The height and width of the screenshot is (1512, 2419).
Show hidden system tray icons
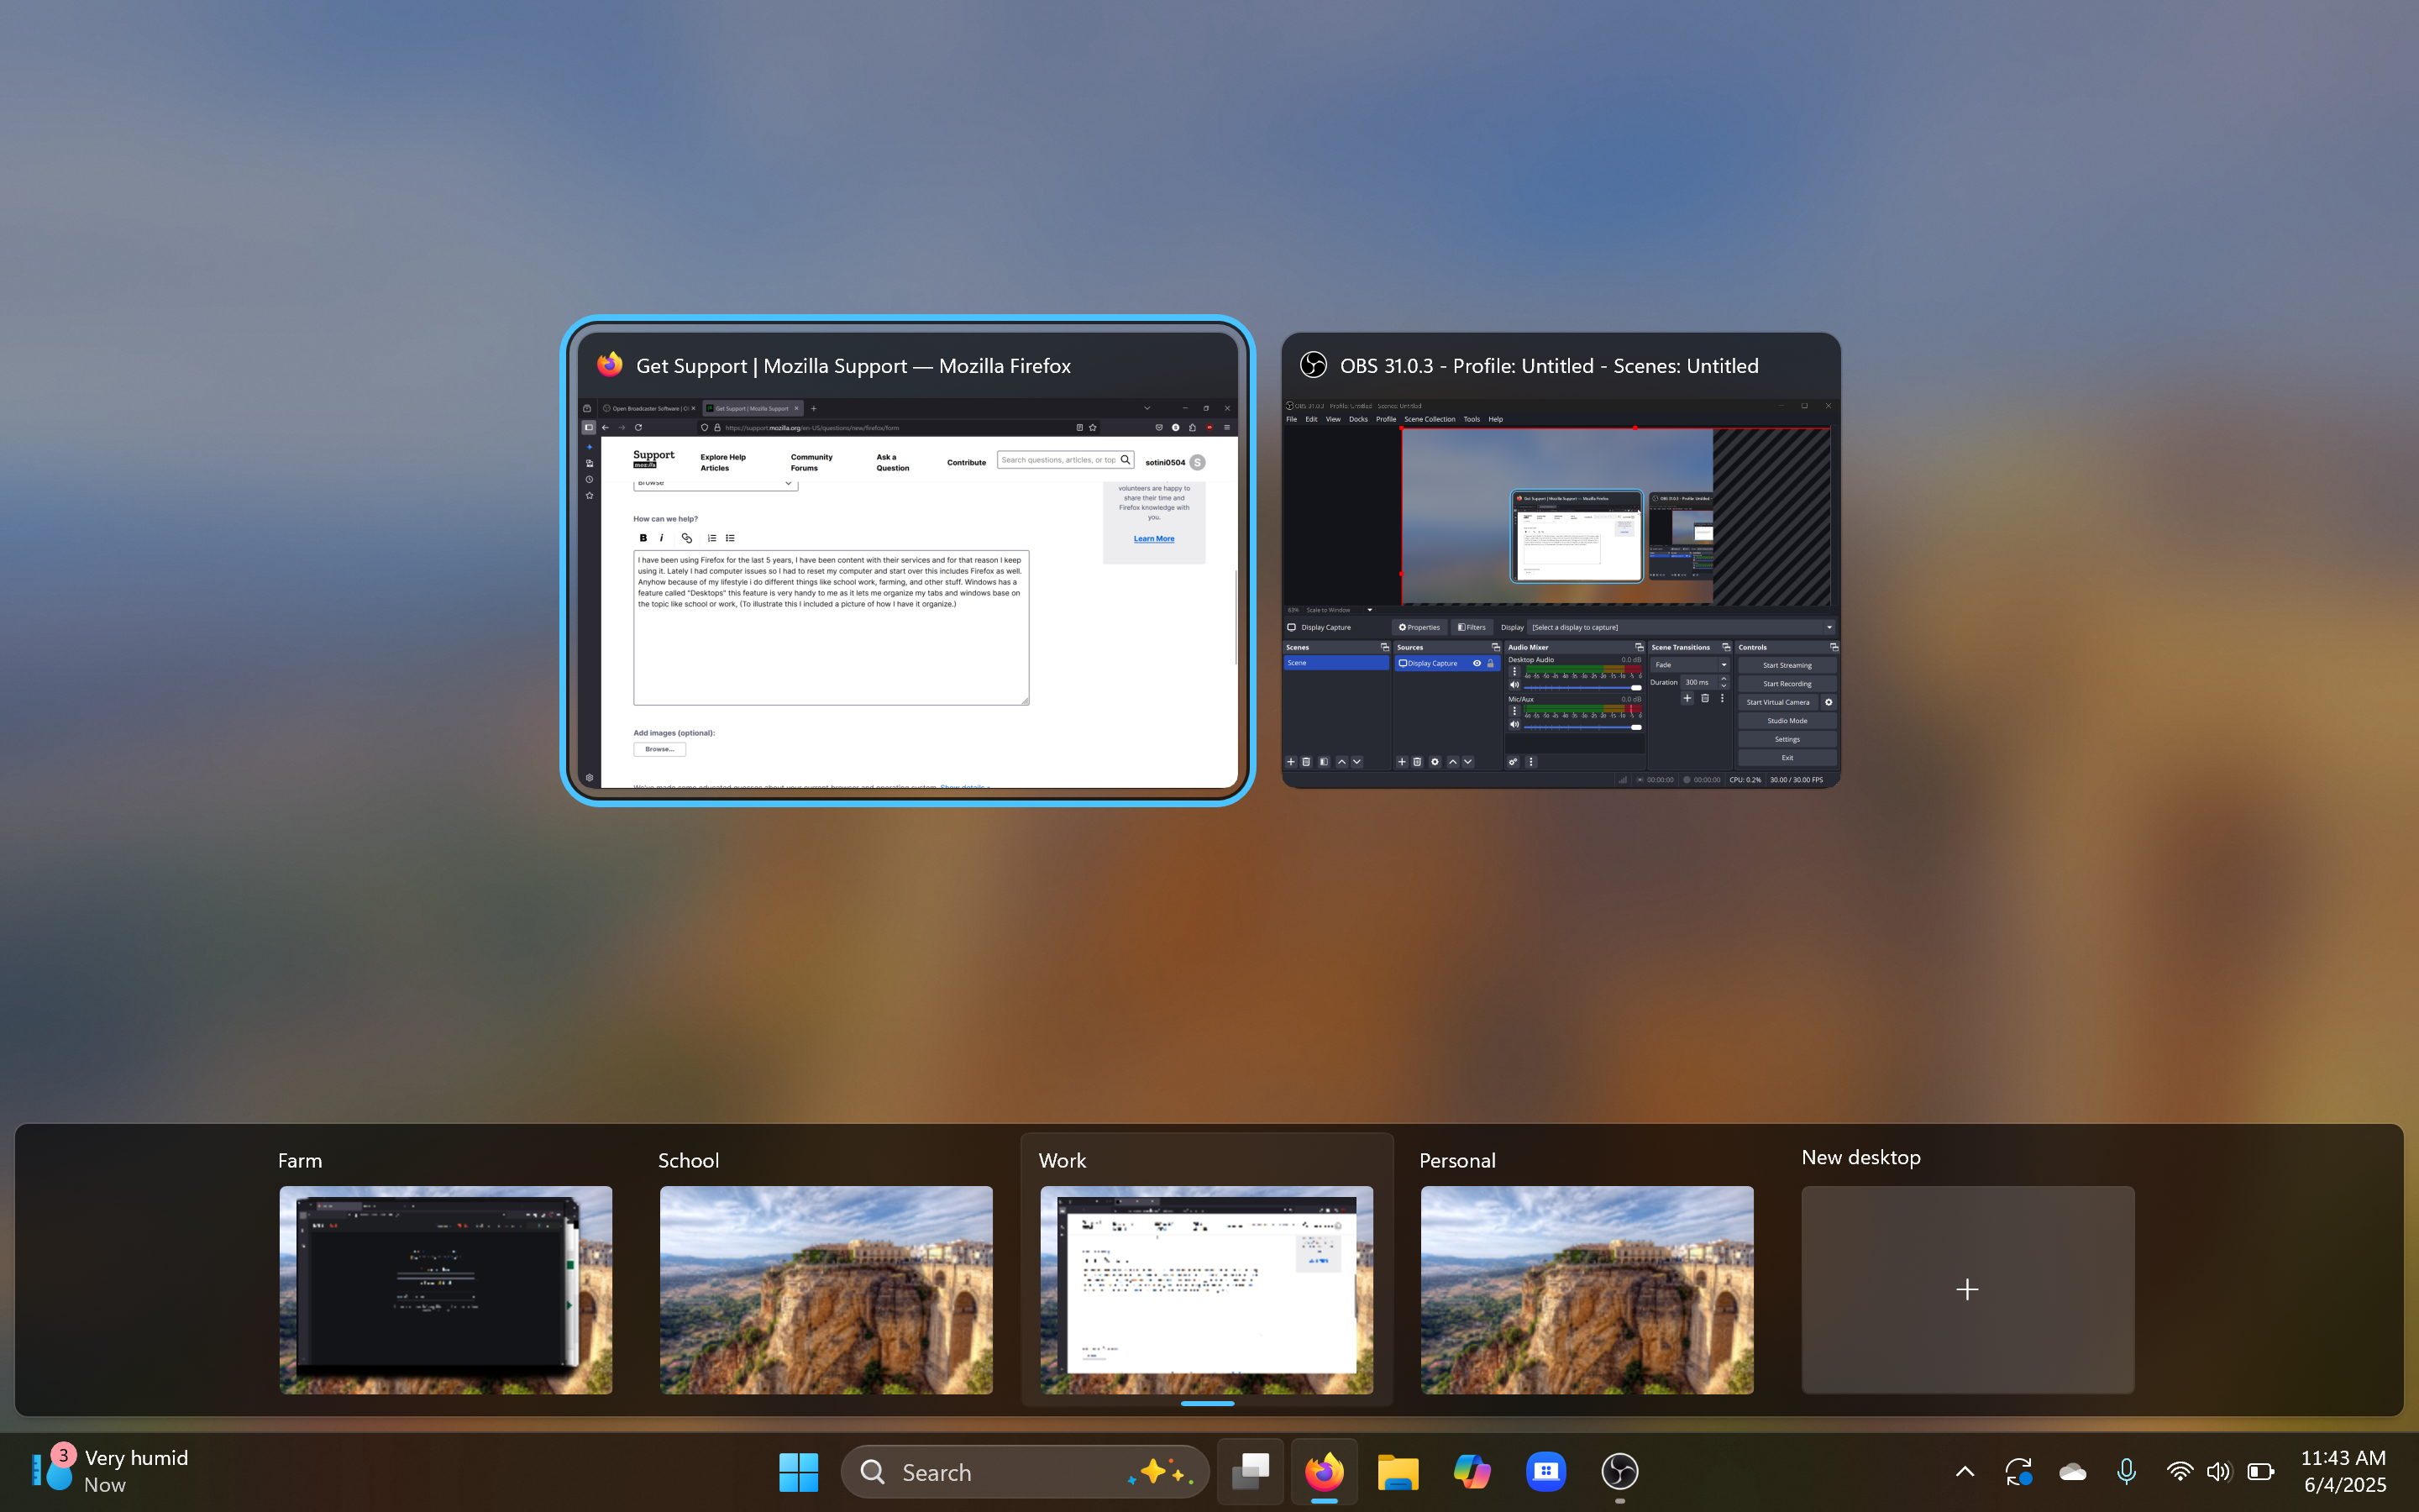(1965, 1471)
